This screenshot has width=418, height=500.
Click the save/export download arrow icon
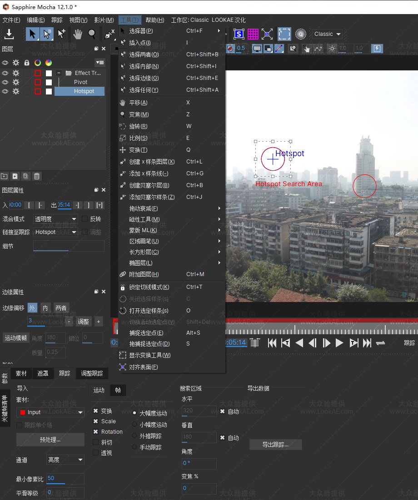point(9,34)
